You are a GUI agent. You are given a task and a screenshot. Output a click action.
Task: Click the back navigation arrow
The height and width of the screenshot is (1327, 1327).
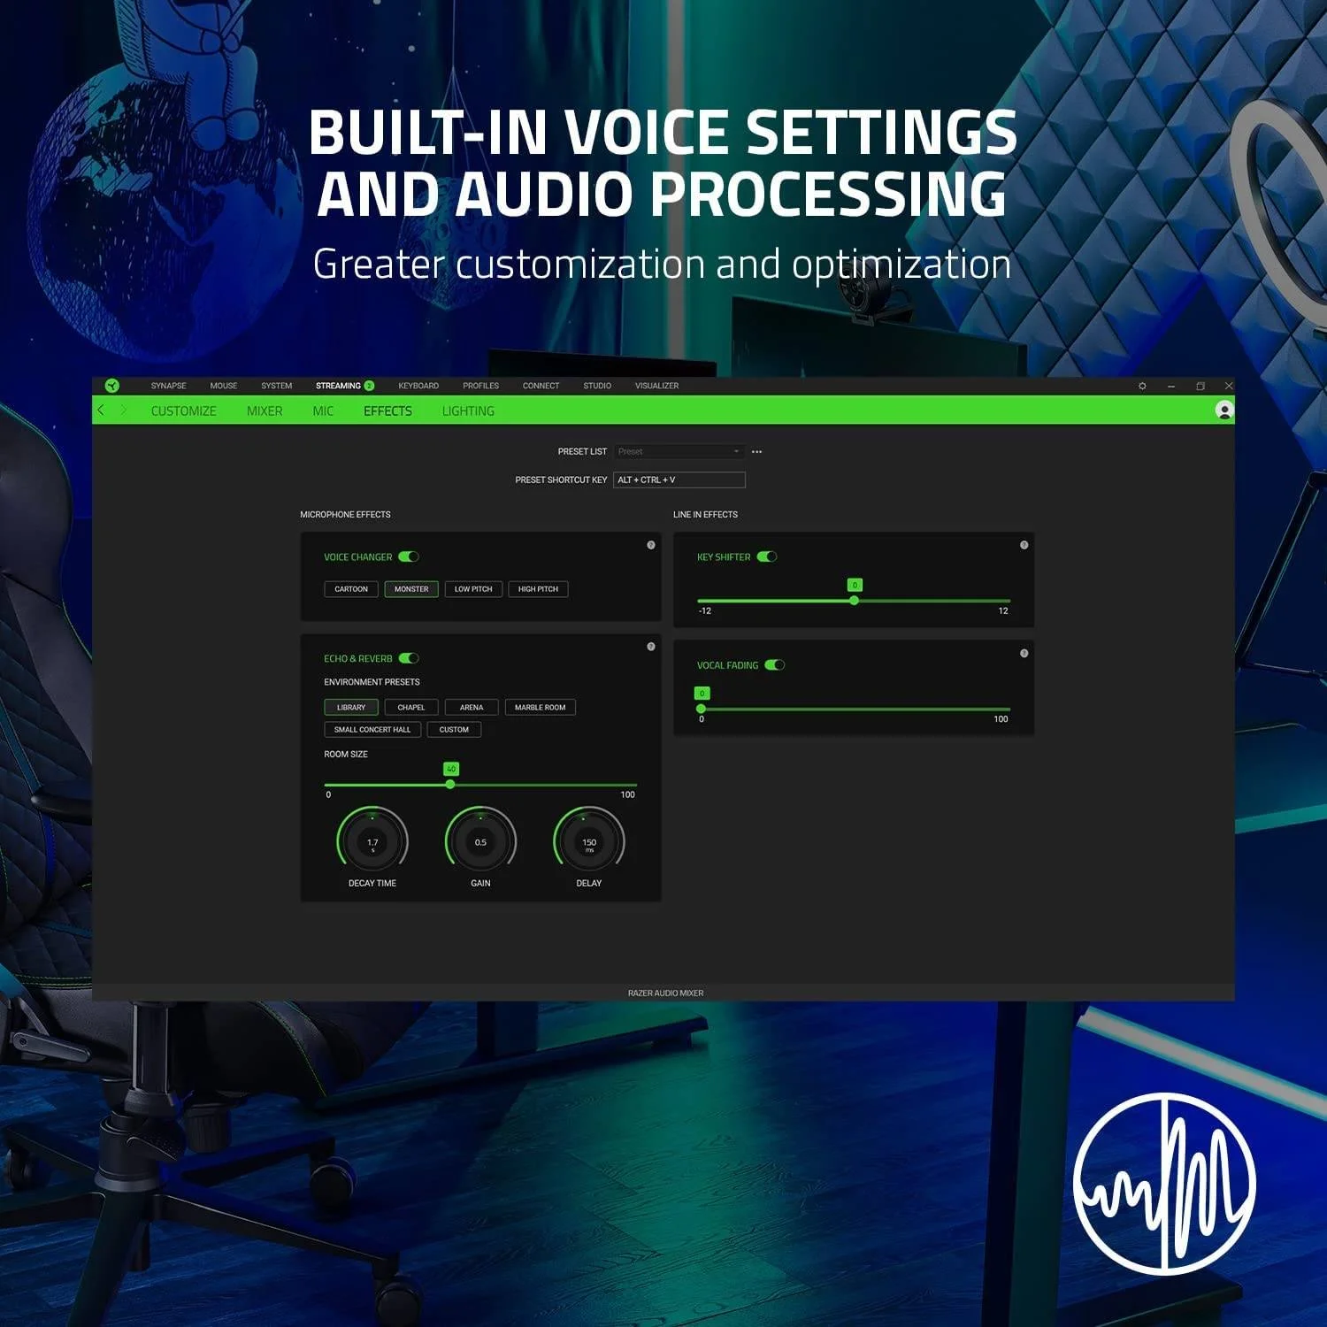101,410
